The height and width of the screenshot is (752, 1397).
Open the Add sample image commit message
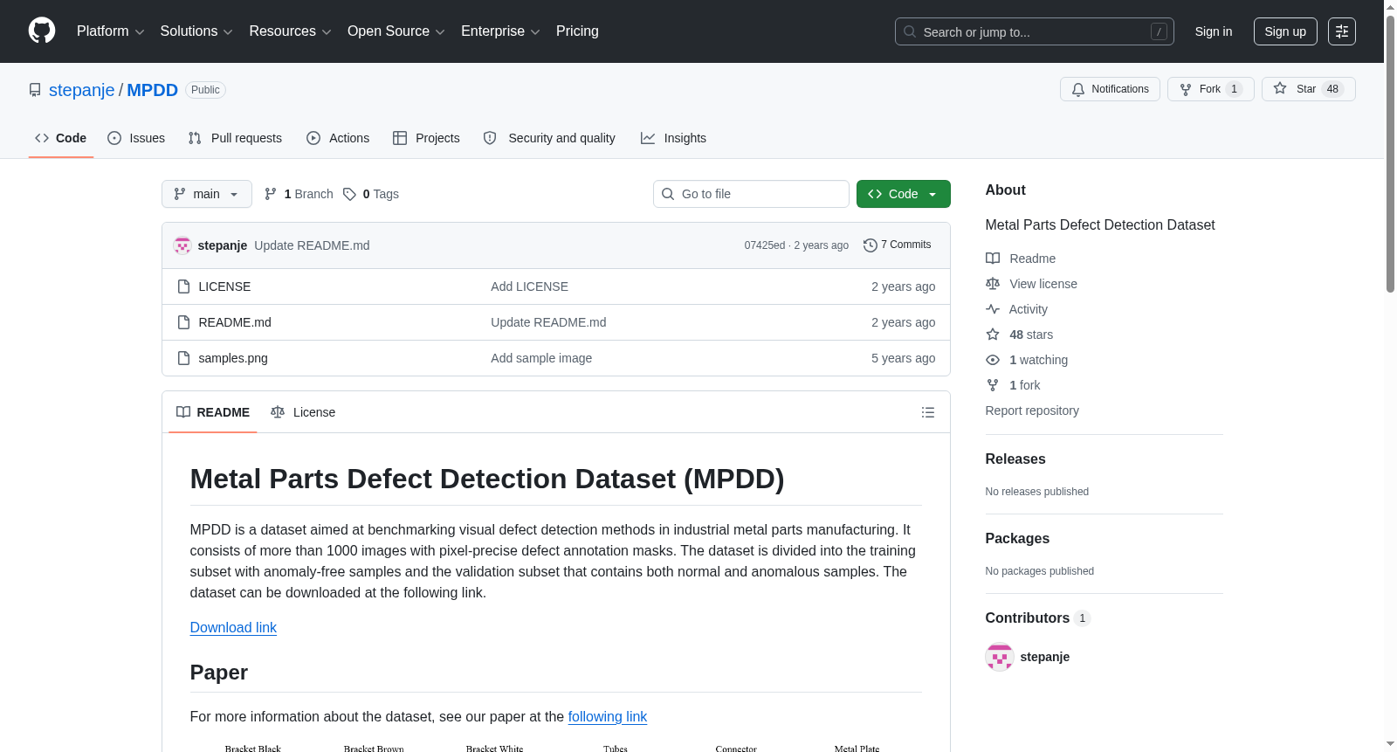541,358
